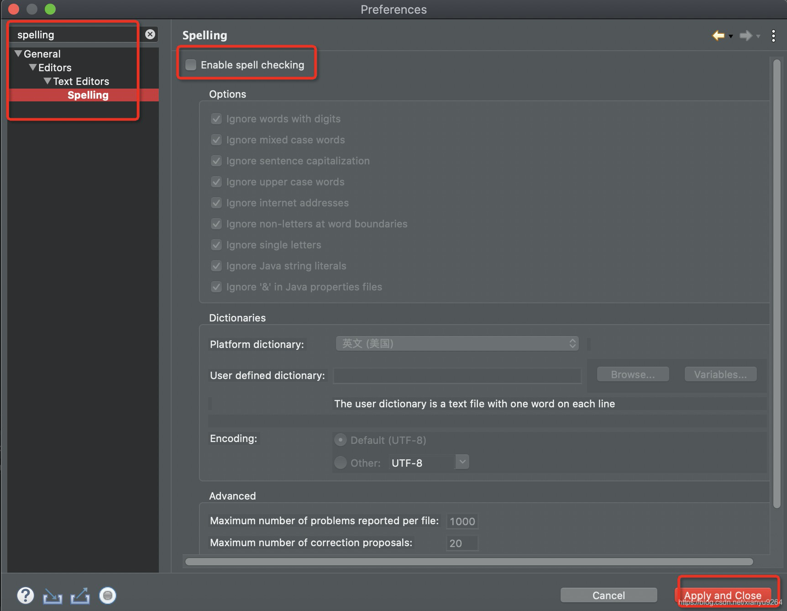787x611 pixels.
Task: Select the General tree item
Action: tap(42, 54)
